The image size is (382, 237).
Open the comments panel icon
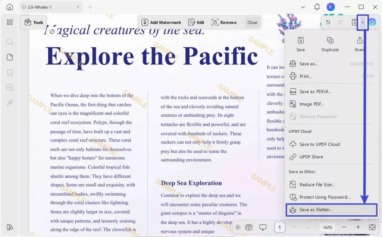(10, 88)
